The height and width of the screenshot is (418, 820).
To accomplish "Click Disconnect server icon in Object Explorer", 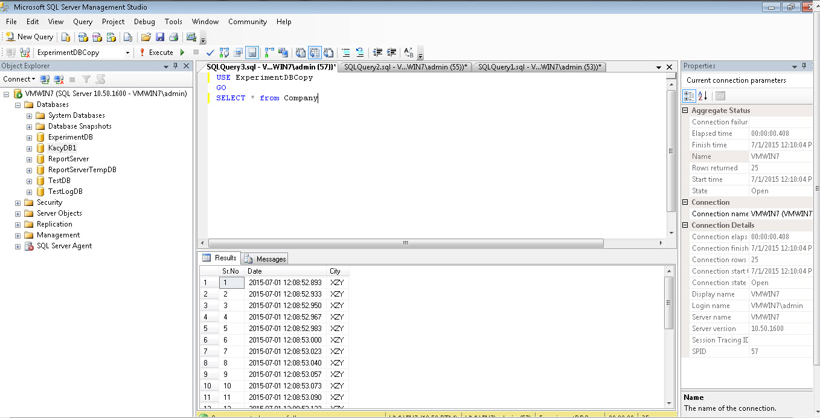I will coord(59,79).
